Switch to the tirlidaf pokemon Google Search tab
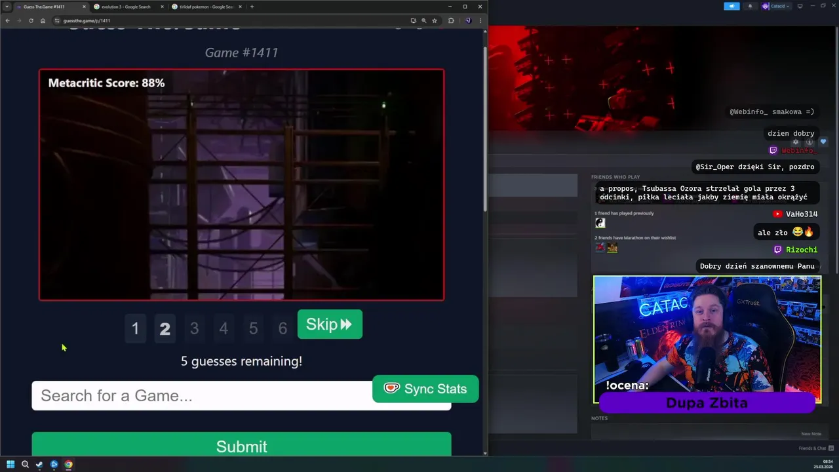839x472 pixels. click(x=206, y=7)
